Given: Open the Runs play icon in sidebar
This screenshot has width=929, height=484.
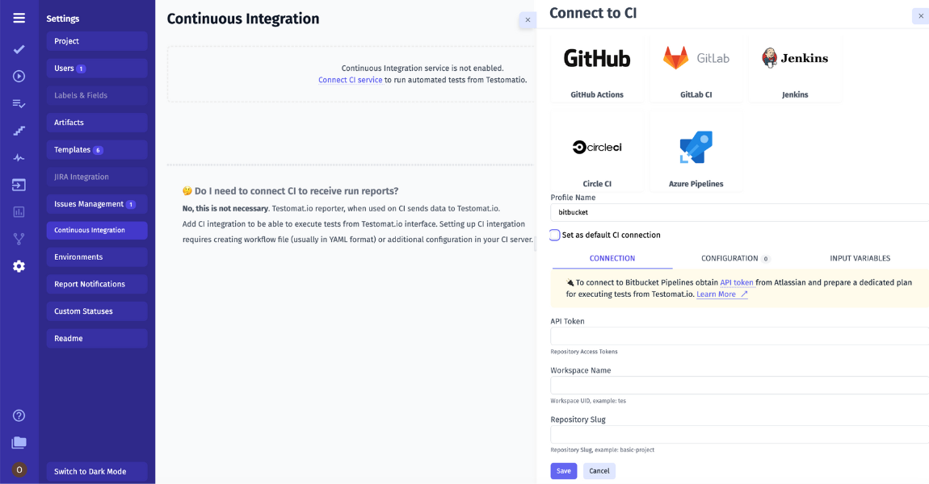Looking at the screenshot, I should (19, 77).
